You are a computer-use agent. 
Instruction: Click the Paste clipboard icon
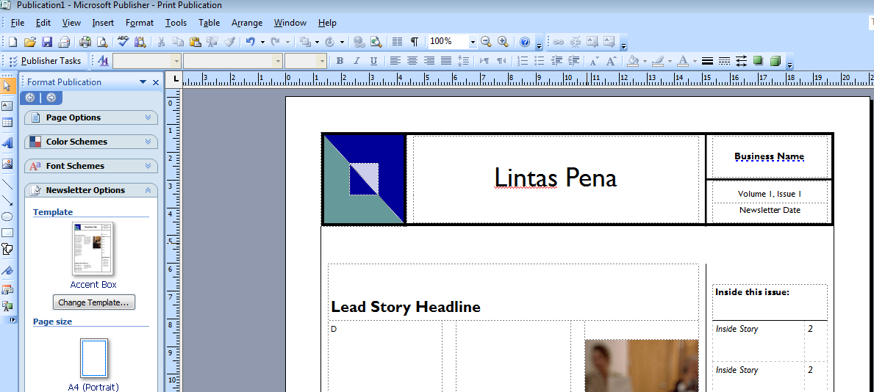[195, 42]
